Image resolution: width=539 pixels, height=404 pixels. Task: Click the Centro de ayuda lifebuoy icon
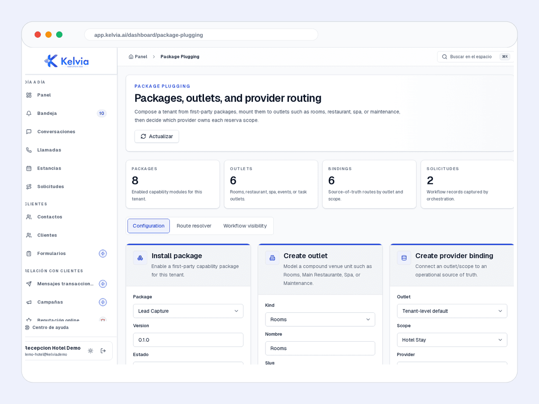coord(27,328)
